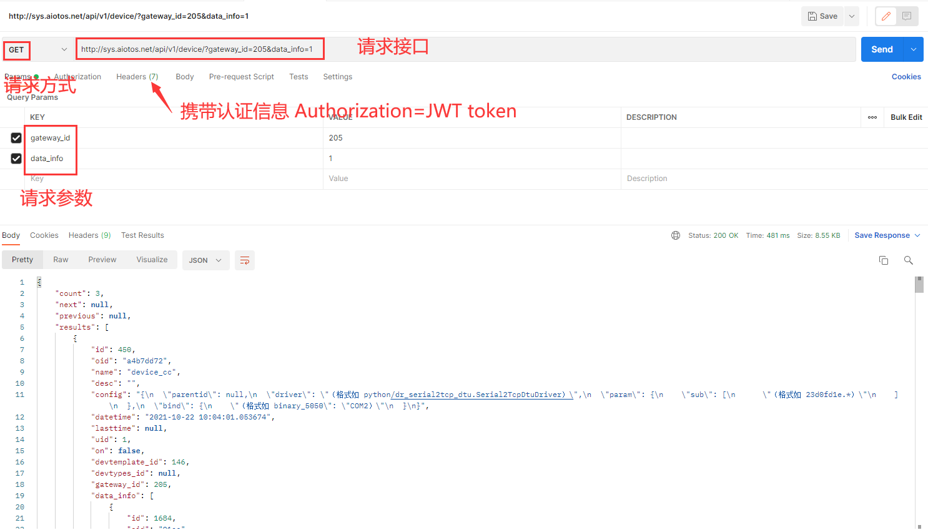Viewport: 928px width, 530px height.
Task: Open the GET method dropdown
Action: [37, 50]
